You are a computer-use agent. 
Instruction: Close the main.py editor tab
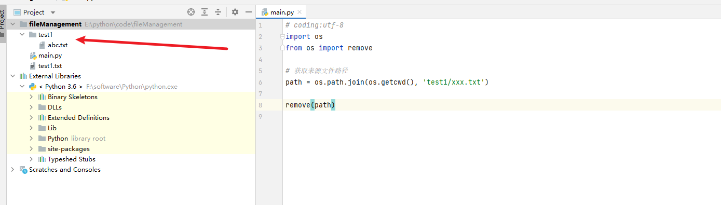pos(300,12)
